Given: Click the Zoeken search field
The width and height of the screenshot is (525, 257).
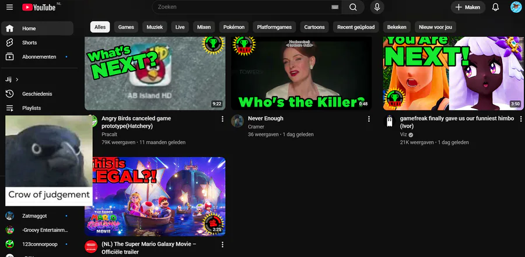Looking at the screenshot, I should (247, 7).
